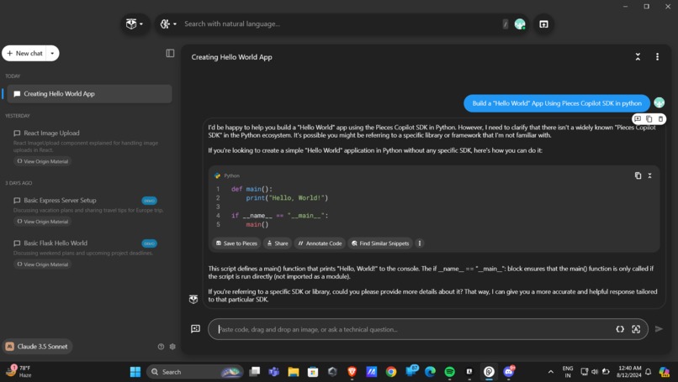Start a New chat
This screenshot has width=678, height=382.
tap(24, 53)
